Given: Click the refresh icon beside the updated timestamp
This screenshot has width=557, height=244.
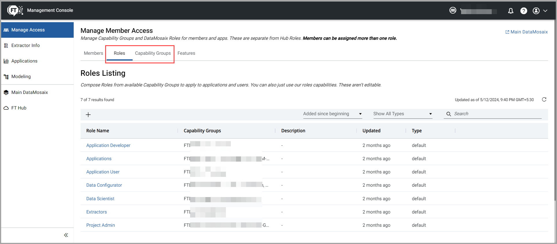Looking at the screenshot, I should tap(544, 100).
